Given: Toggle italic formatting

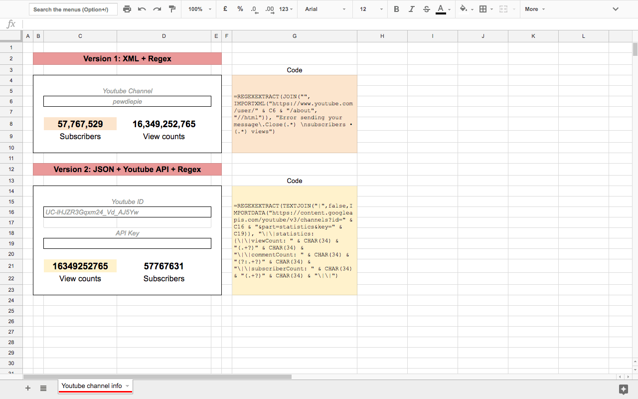Looking at the screenshot, I should pyautogui.click(x=411, y=9).
